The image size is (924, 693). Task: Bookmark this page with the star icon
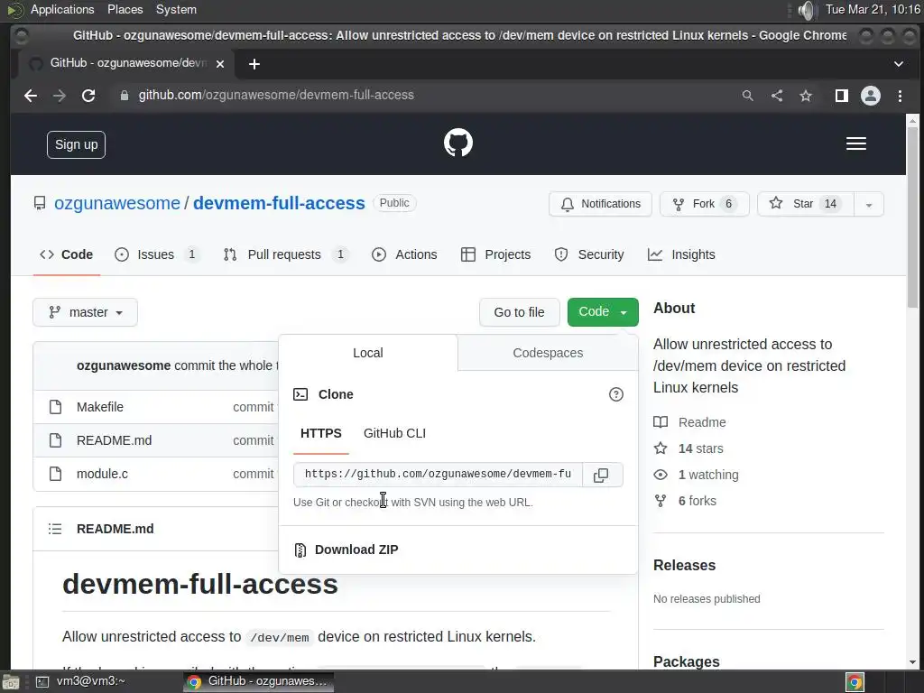point(806,96)
